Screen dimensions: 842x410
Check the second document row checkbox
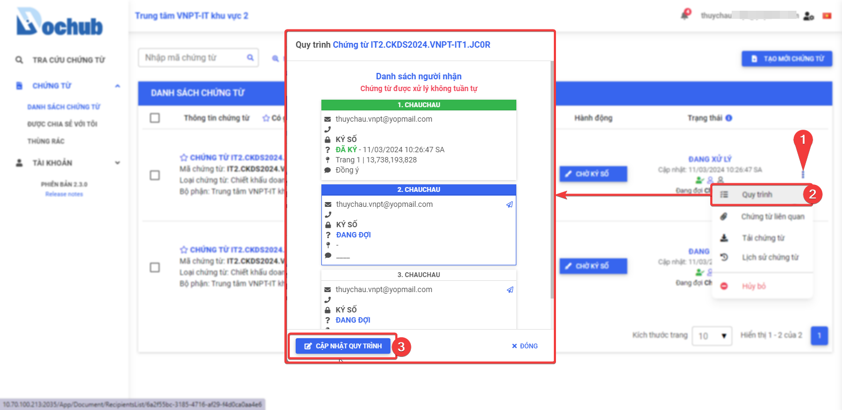pos(155,267)
